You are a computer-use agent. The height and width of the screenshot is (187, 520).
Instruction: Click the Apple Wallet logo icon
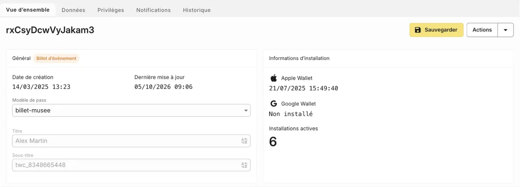[273, 78]
